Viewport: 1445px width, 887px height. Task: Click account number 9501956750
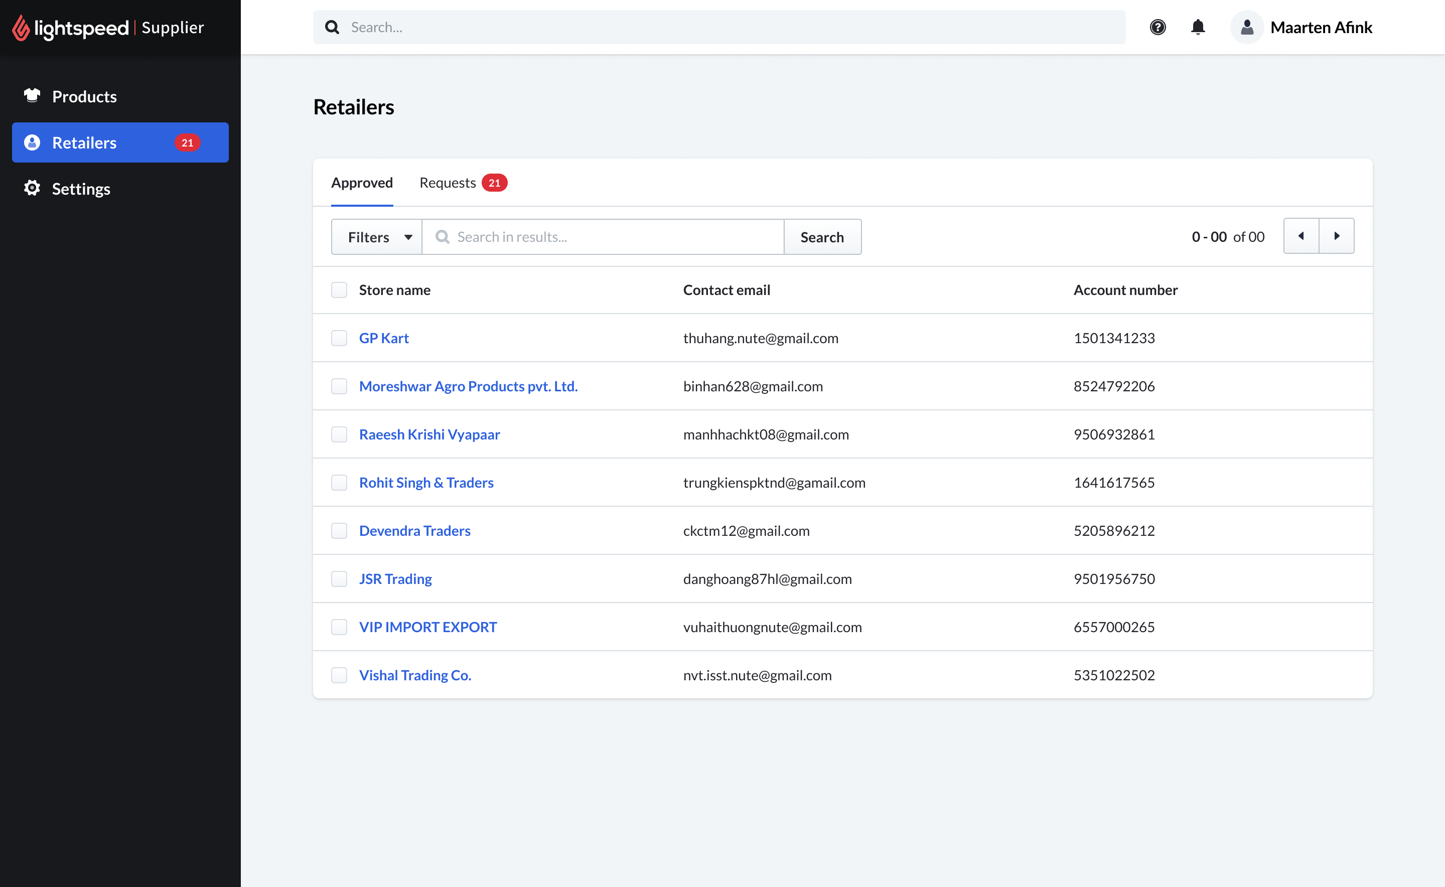click(x=1114, y=578)
